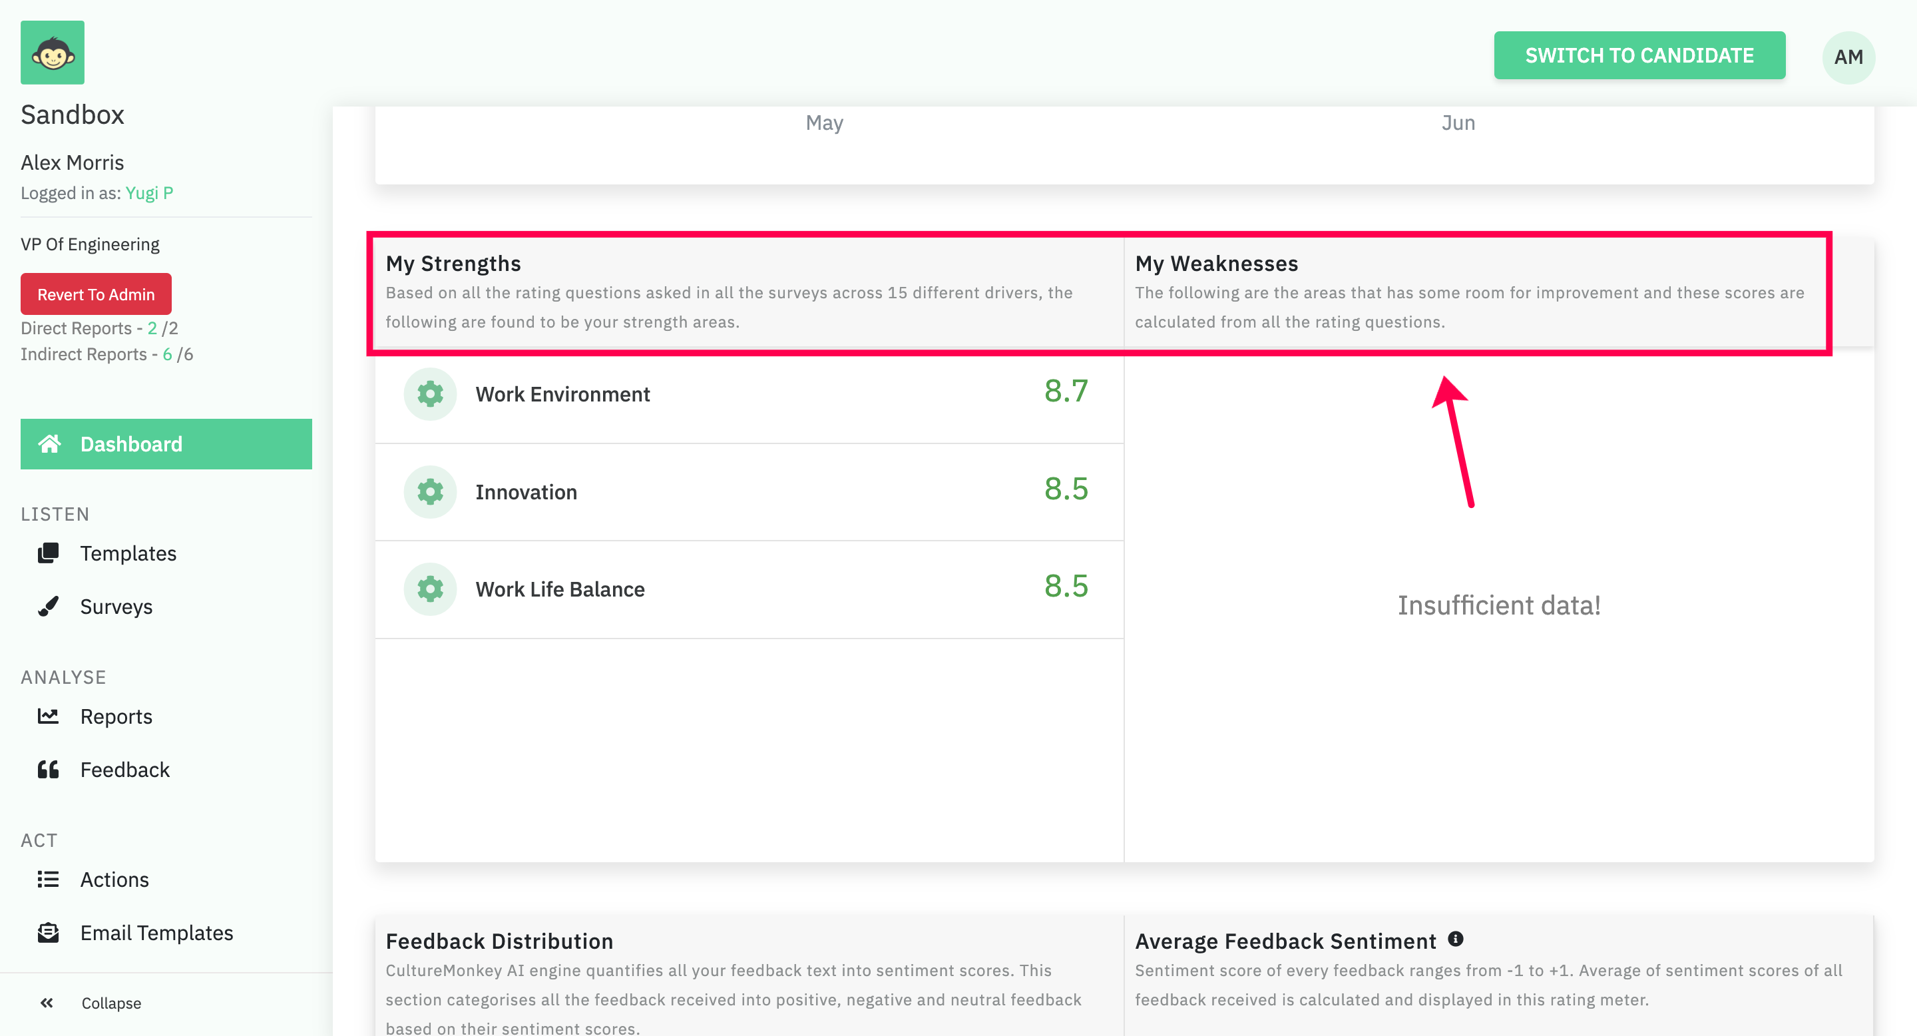Click the Average Feedback Sentiment info icon

1456,939
